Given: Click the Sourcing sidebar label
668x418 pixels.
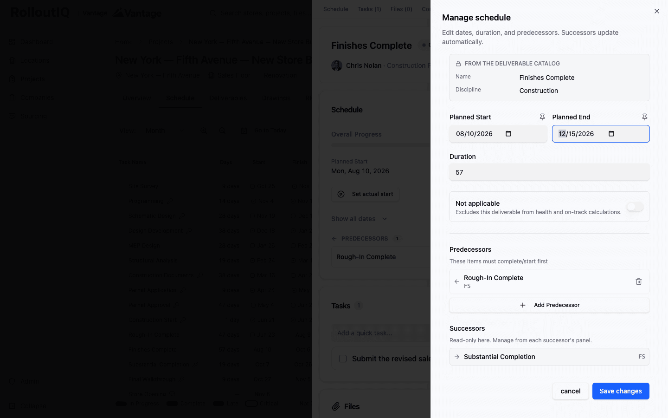Looking at the screenshot, I should tap(33, 116).
